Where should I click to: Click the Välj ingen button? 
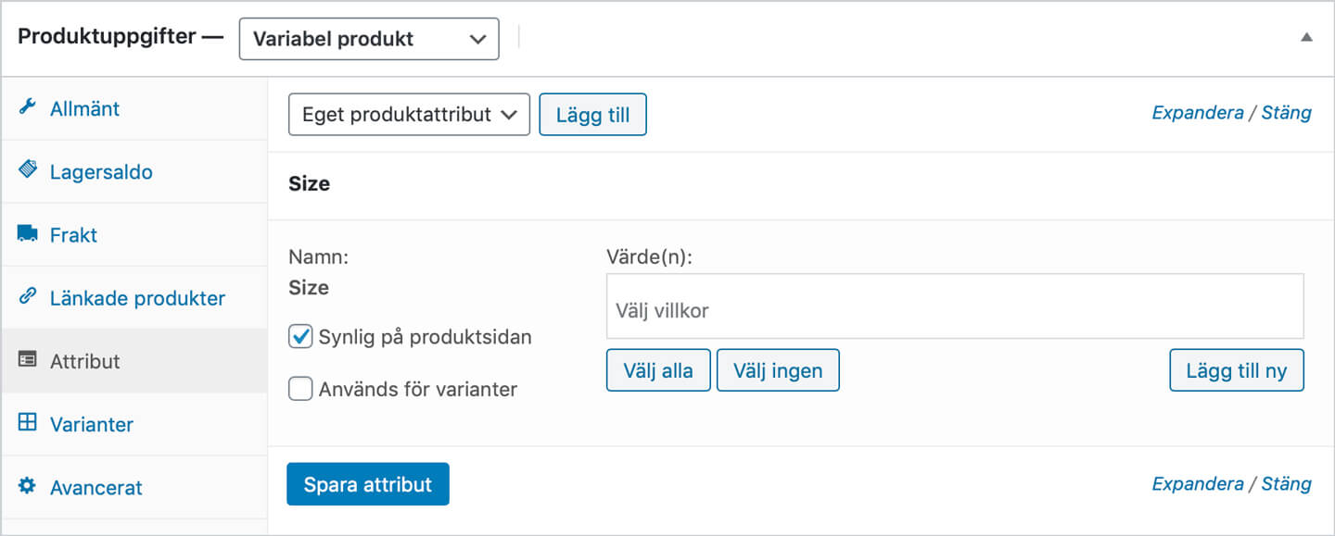pyautogui.click(x=778, y=370)
